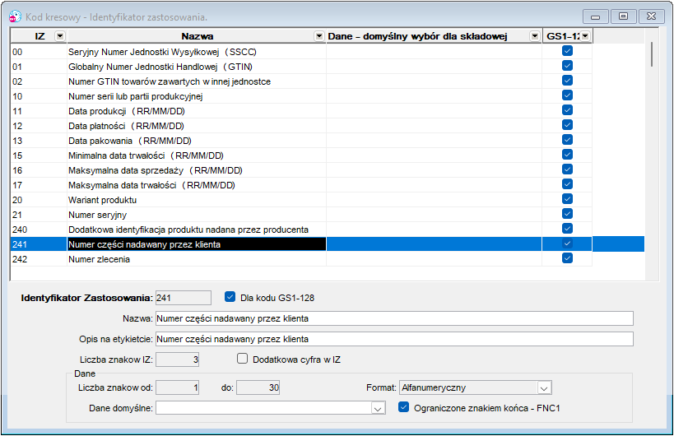Toggle GS1 checkbox for Data pakowania row
Screen dimensions: 674x436
click(x=567, y=140)
